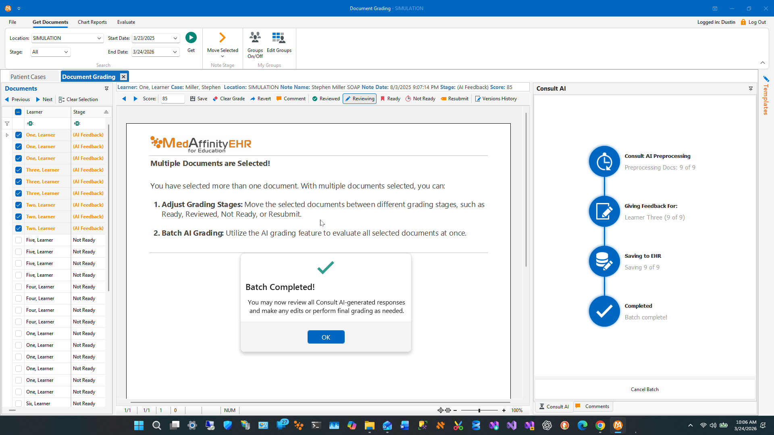Check the first Five, Learner row
This screenshot has height=435, width=774.
(x=19, y=240)
